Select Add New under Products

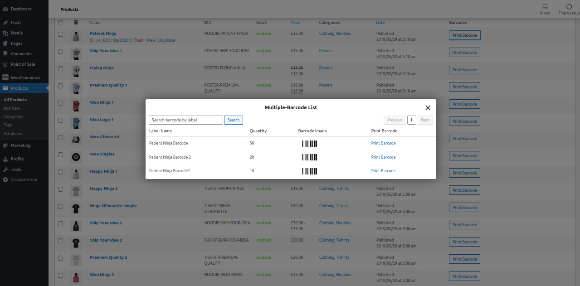click(x=13, y=108)
